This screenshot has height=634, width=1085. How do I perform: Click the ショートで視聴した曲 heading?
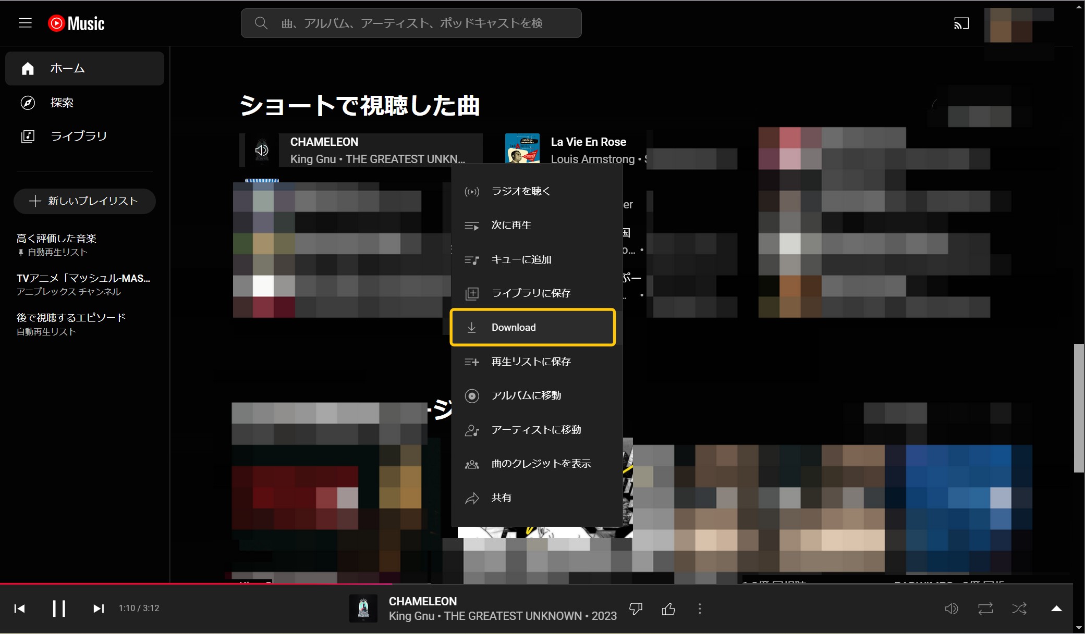[x=360, y=105]
